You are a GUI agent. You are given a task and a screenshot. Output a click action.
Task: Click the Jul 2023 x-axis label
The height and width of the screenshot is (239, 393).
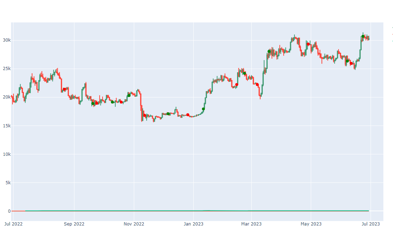point(371,224)
